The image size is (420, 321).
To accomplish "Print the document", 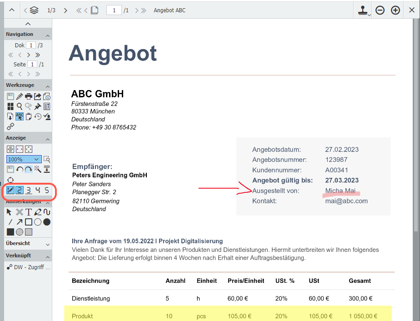I will (x=29, y=96).
